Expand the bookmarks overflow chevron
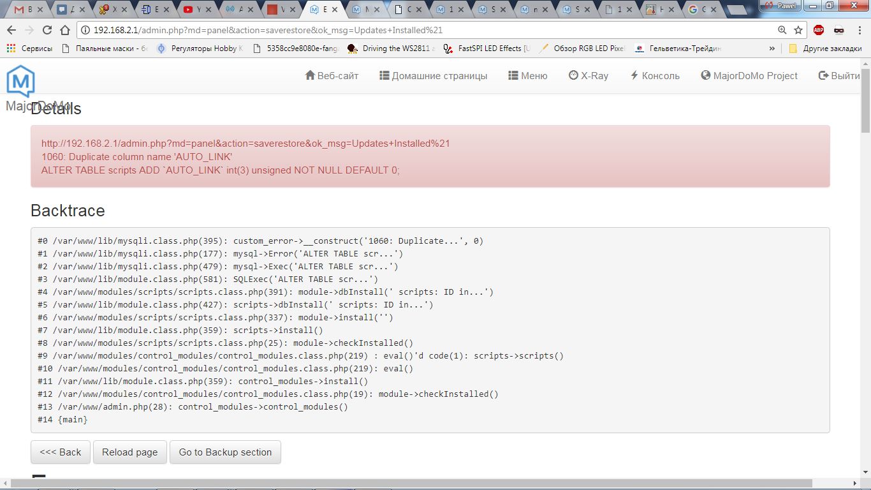Screen dimensions: 871x490 point(773,48)
